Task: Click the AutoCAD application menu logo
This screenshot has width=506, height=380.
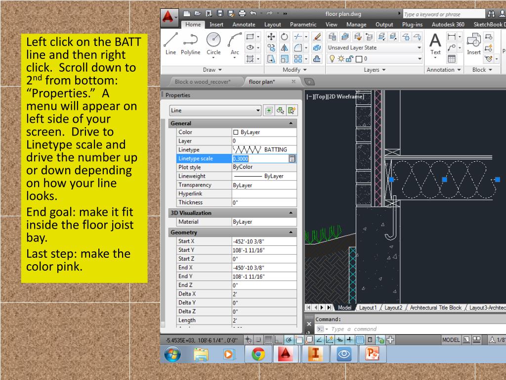Action: (x=169, y=17)
